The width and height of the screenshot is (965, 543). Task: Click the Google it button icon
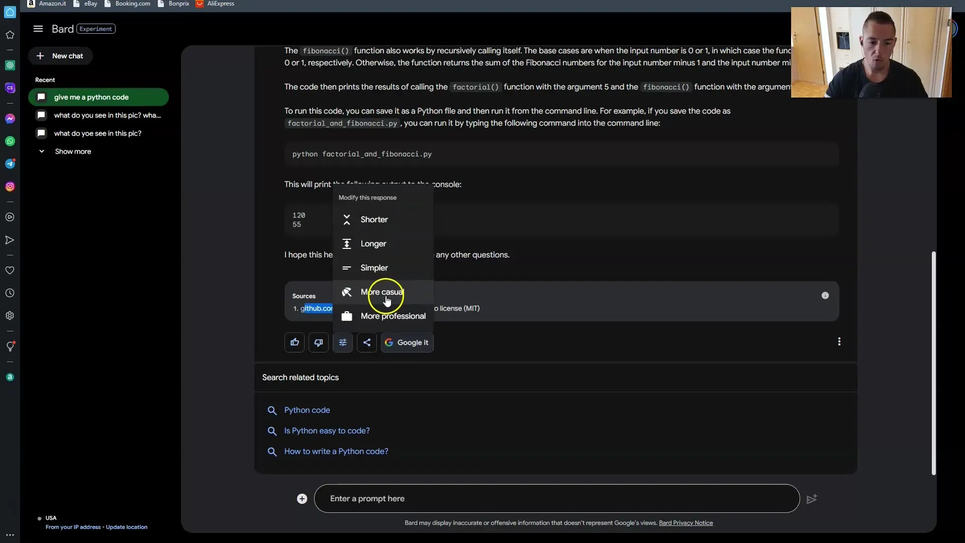pyautogui.click(x=389, y=342)
